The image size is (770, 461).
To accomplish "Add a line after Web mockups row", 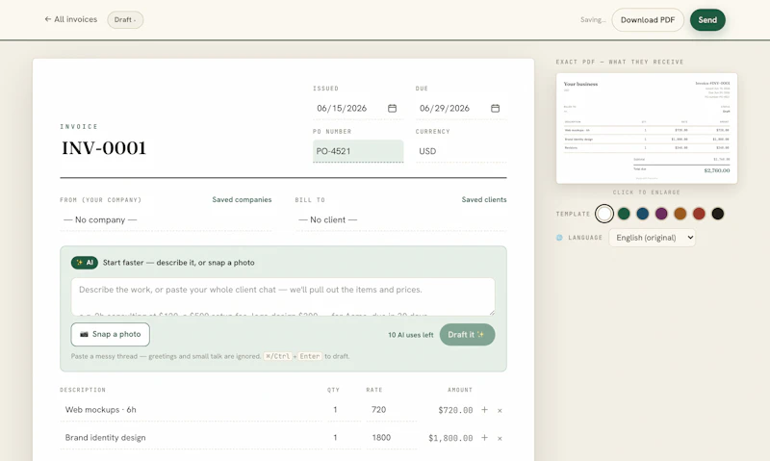I will (485, 409).
